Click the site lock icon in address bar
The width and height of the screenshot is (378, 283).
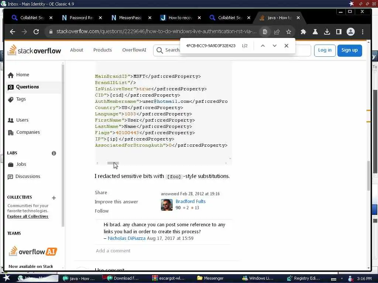click(51, 32)
